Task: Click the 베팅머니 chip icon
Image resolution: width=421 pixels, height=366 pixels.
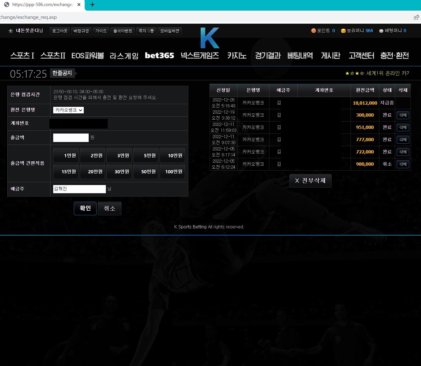Action: pos(381,31)
